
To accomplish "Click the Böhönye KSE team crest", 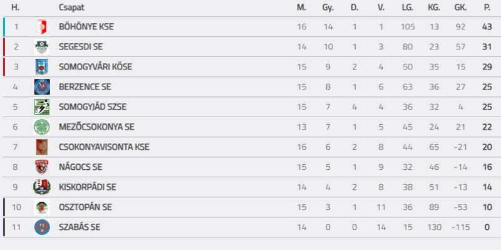I will 42,26.
